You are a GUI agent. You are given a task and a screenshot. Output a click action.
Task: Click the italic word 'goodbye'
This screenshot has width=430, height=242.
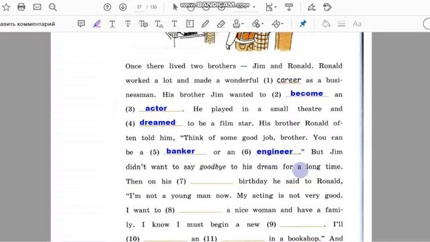[213, 167]
